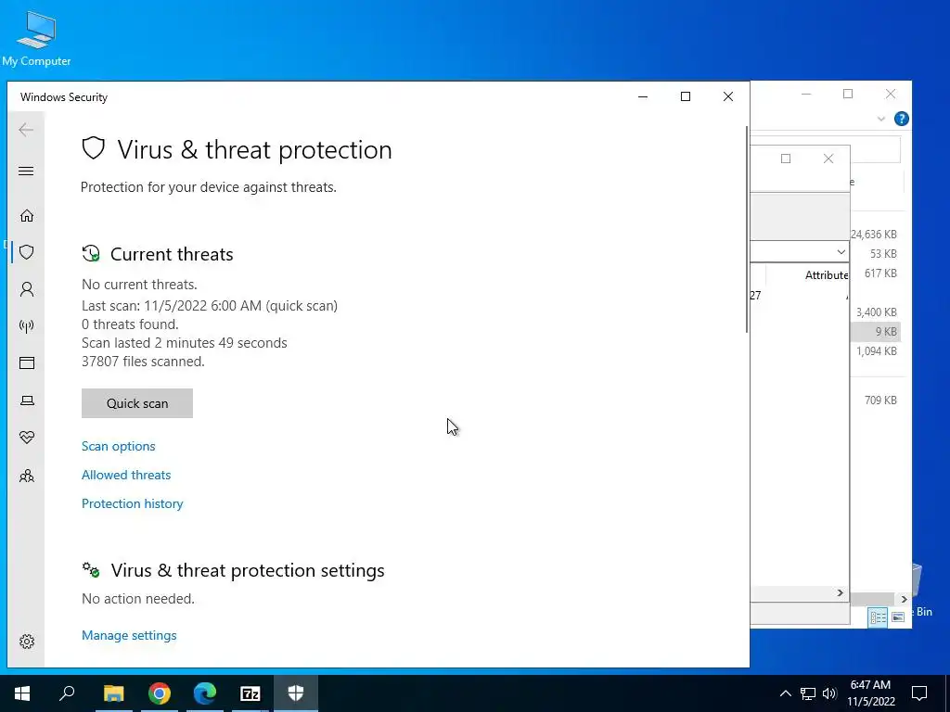Screen dimensions: 950x712
Task: Open the taskbar clock and date
Action: click(x=870, y=693)
